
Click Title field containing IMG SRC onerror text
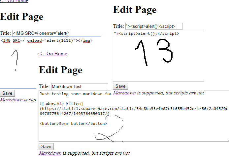tap(41, 33)
